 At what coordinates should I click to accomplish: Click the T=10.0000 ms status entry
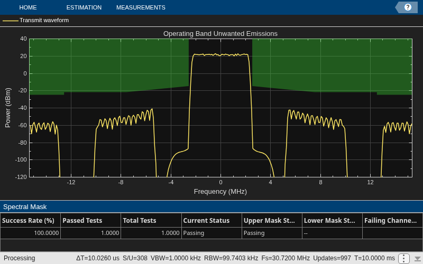(x=374, y=258)
